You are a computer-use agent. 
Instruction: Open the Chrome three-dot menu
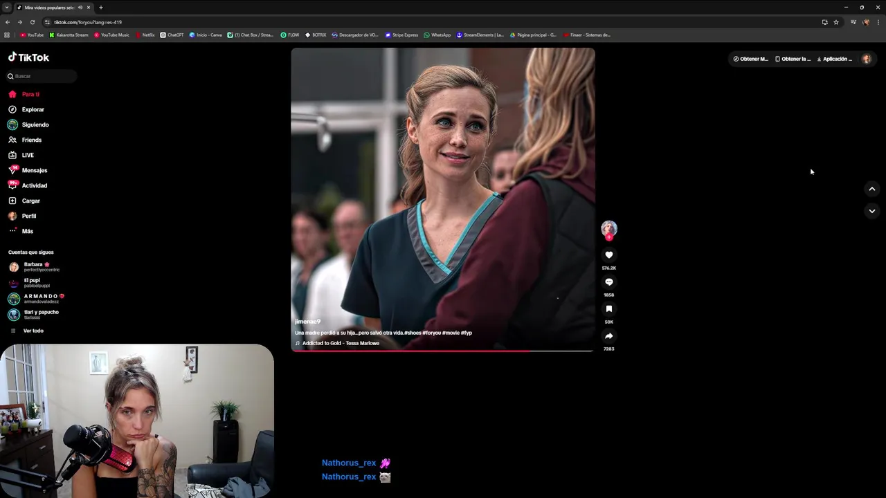878,22
